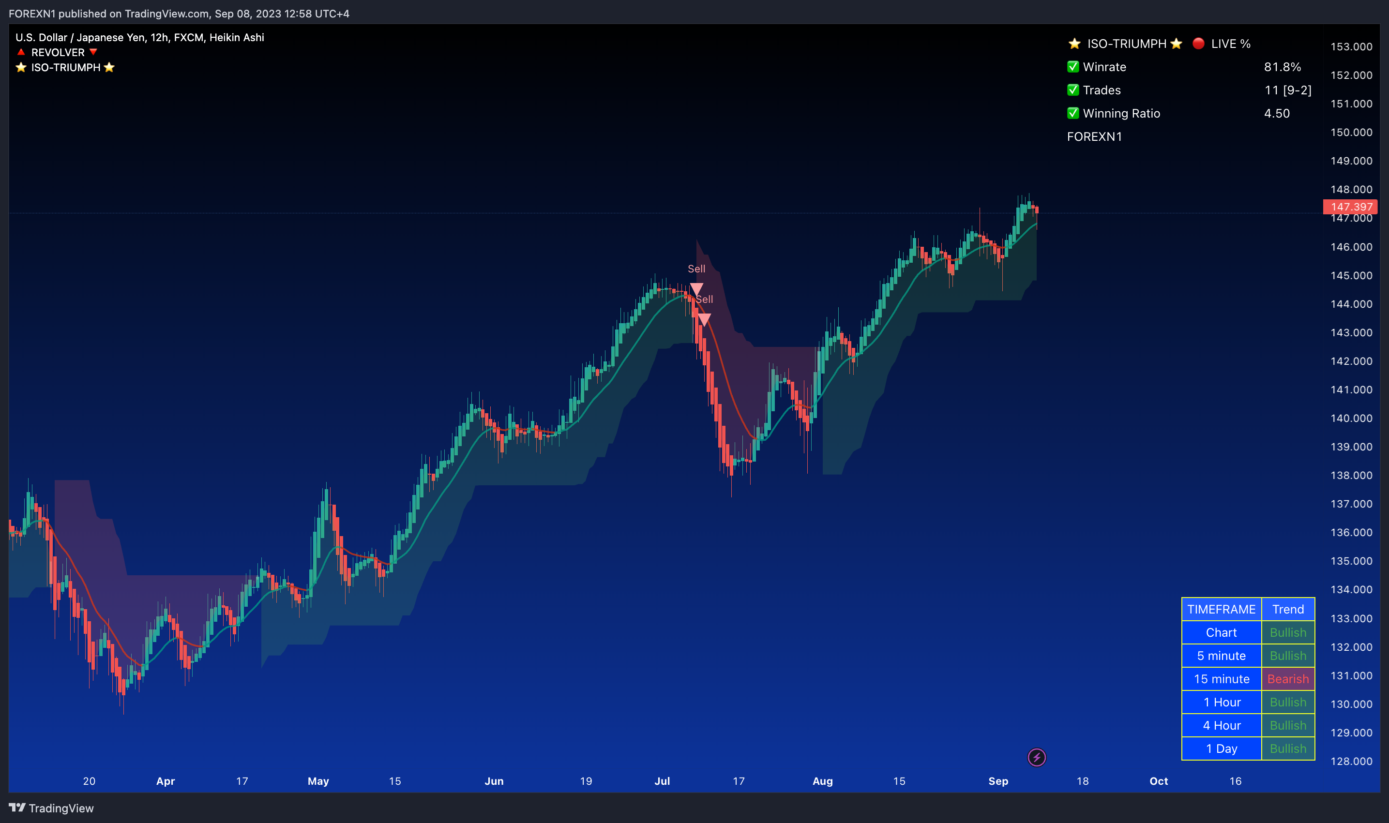Click the 128.000 price axis label

[x=1351, y=761]
